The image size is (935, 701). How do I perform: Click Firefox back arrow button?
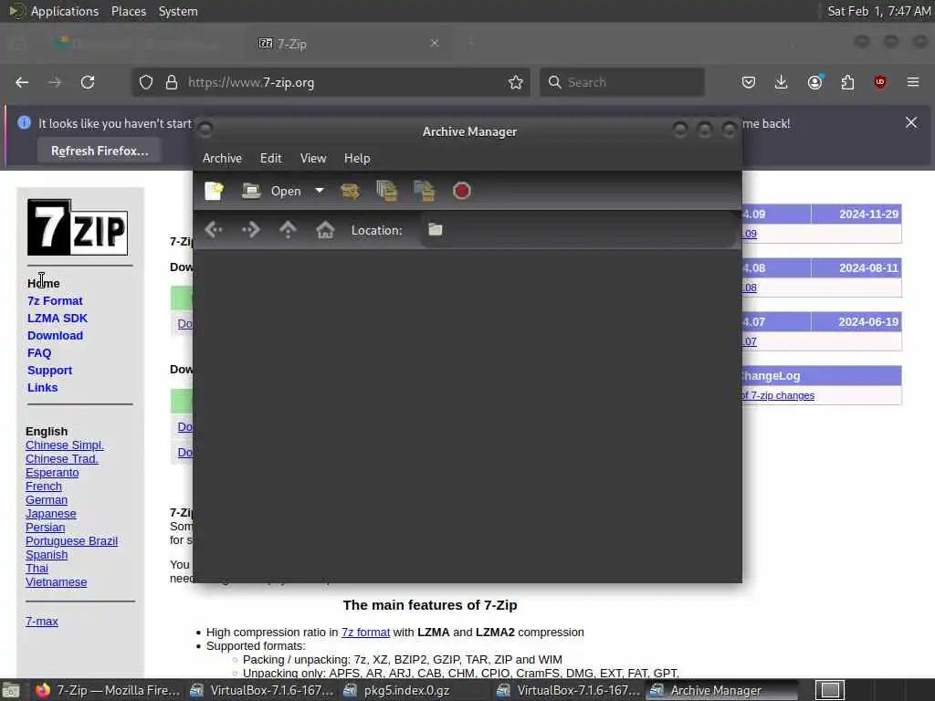pyautogui.click(x=22, y=82)
